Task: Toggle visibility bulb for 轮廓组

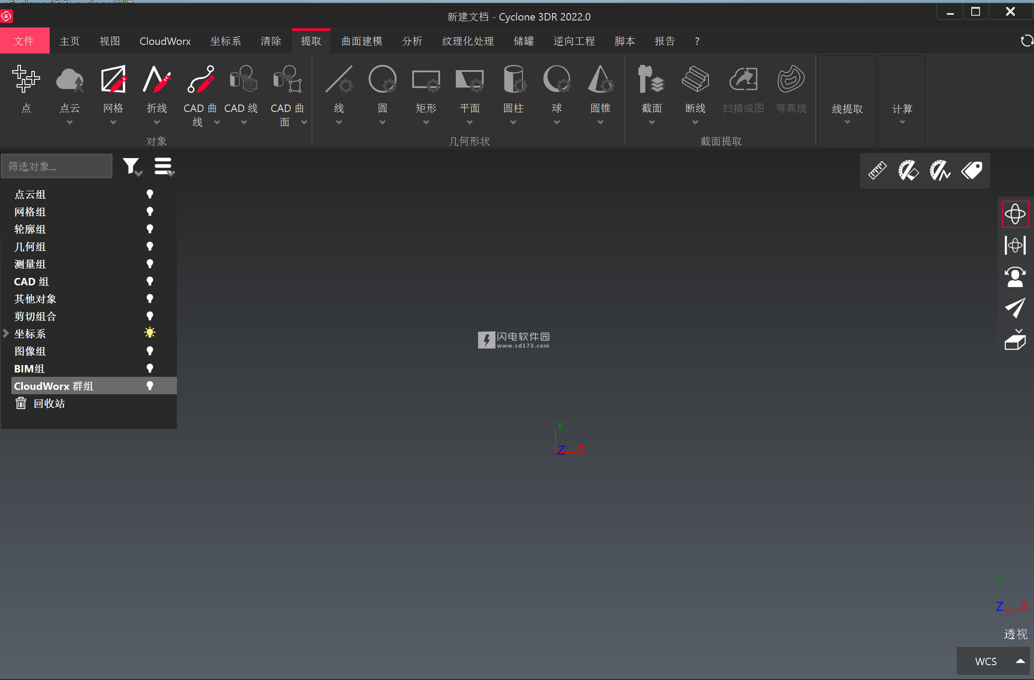Action: [150, 229]
